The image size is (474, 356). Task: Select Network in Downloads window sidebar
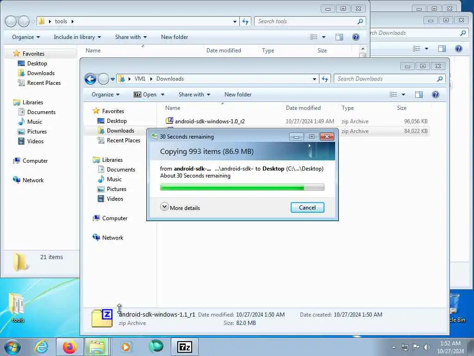[112, 238]
